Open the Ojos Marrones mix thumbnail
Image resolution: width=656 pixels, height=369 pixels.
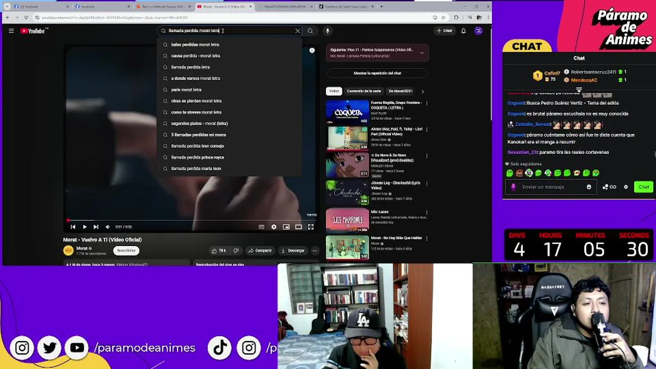(x=347, y=220)
